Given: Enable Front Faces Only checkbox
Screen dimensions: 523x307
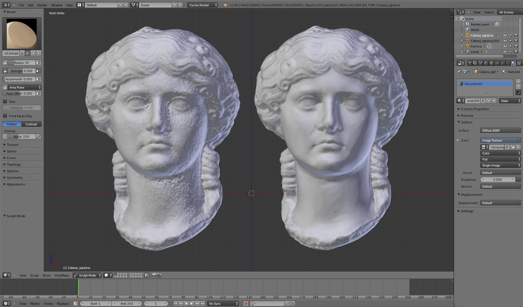Looking at the screenshot, I should click(5, 116).
